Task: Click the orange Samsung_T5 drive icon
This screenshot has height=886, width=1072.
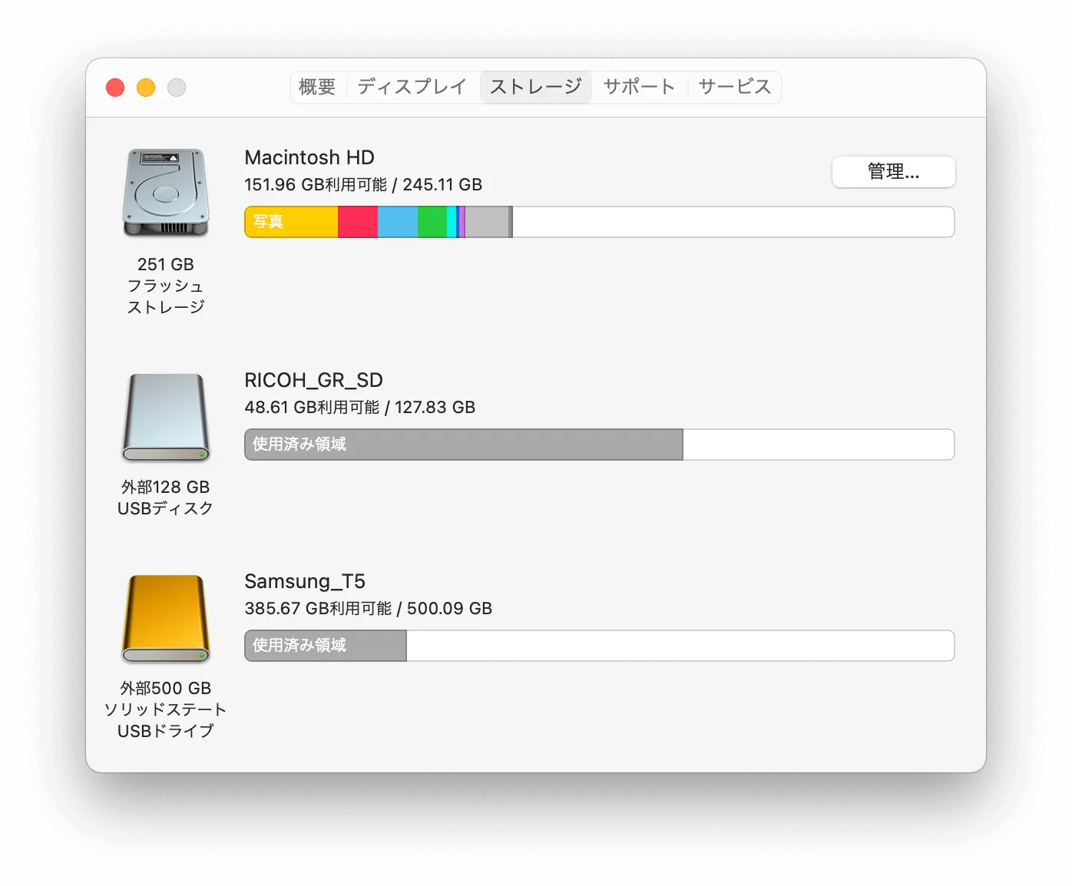Action: (x=166, y=619)
